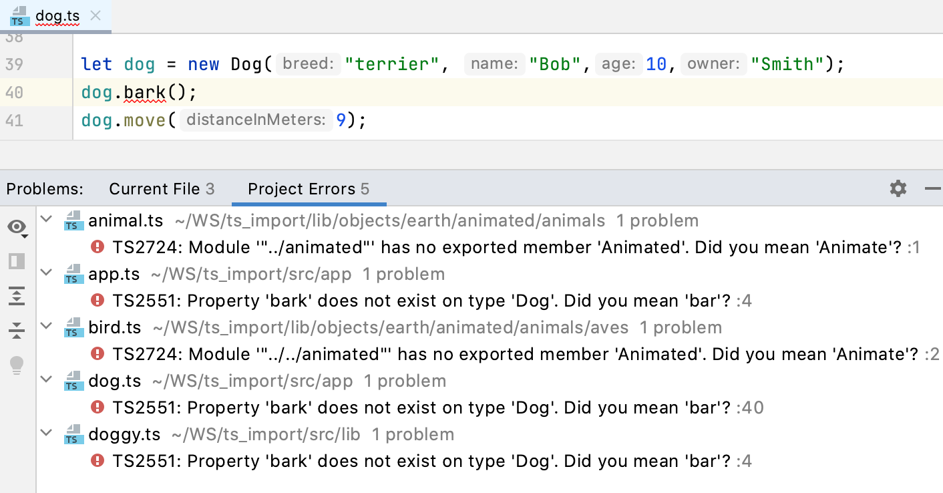Collapse the bird.ts problem group
Viewport: 943px width, 493px height.
45,326
